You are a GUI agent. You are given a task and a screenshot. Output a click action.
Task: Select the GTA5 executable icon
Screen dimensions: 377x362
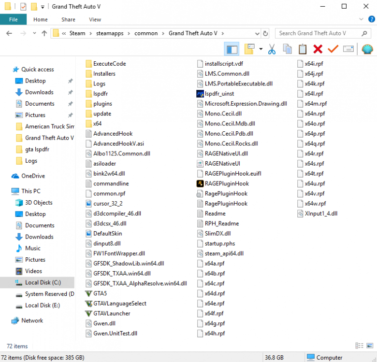(88, 293)
